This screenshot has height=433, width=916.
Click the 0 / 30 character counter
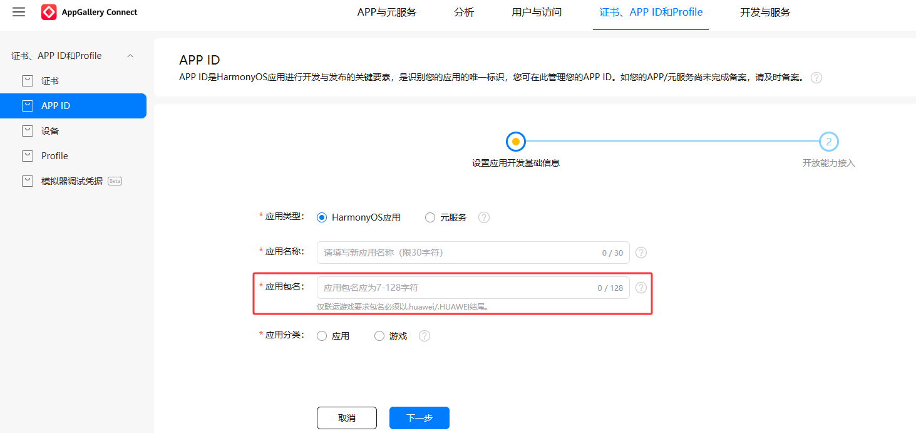pos(613,253)
